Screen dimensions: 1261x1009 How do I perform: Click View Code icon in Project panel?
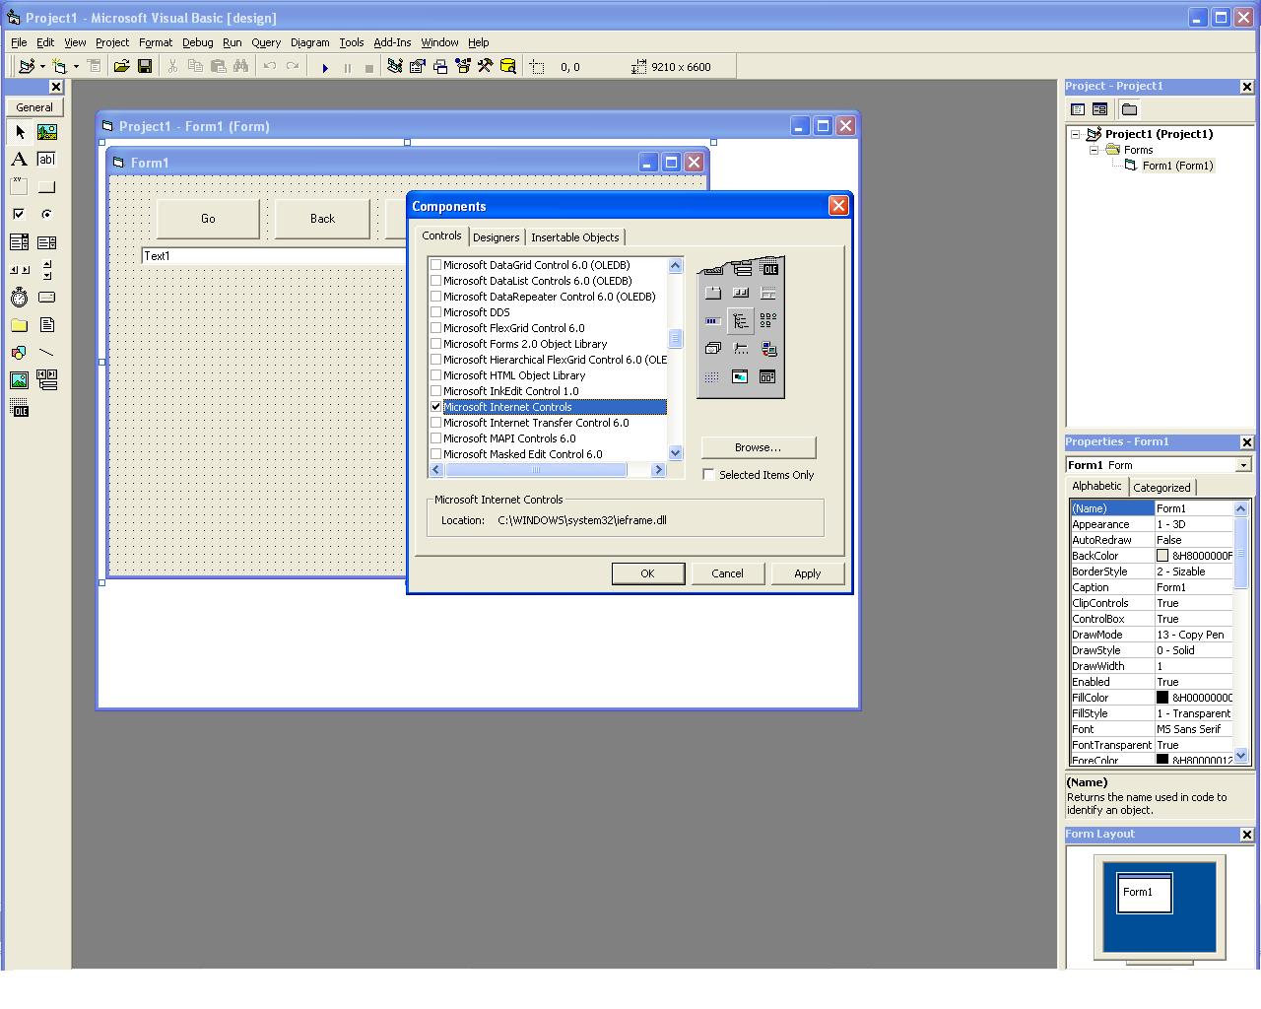pyautogui.click(x=1078, y=109)
